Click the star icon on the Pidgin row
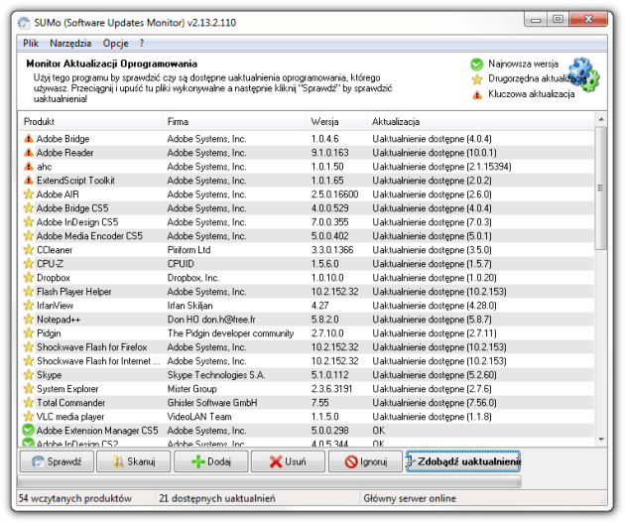Image resolution: width=625 pixels, height=523 pixels. tap(29, 333)
